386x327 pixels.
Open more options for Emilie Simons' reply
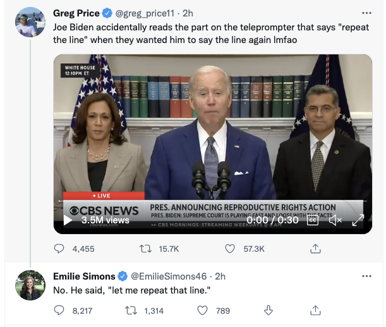[x=366, y=276]
